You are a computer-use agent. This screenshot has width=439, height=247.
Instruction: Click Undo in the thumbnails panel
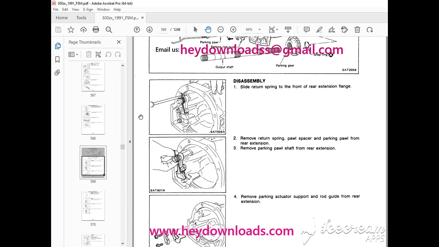(x=108, y=55)
